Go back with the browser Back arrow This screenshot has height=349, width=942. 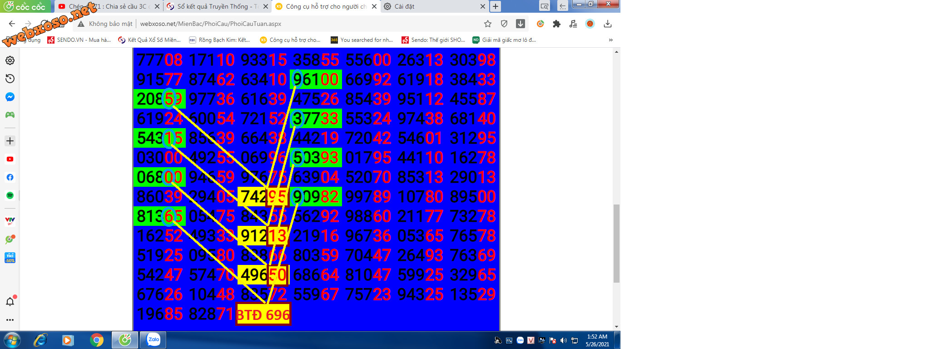click(12, 24)
